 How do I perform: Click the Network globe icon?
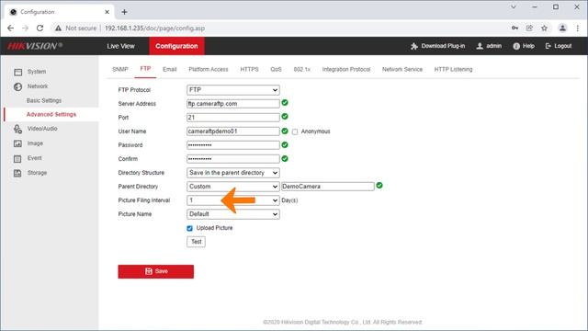(17, 86)
